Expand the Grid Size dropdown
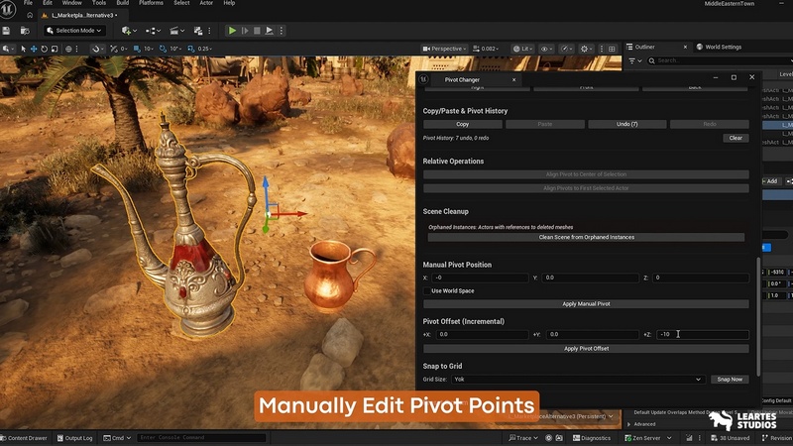This screenshot has height=446, width=793. [577, 379]
